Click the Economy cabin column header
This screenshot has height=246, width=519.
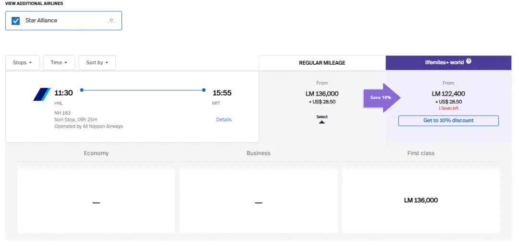[96, 153]
